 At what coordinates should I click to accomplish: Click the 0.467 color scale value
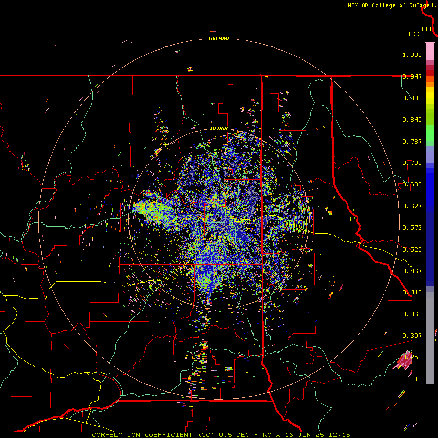[412, 271]
